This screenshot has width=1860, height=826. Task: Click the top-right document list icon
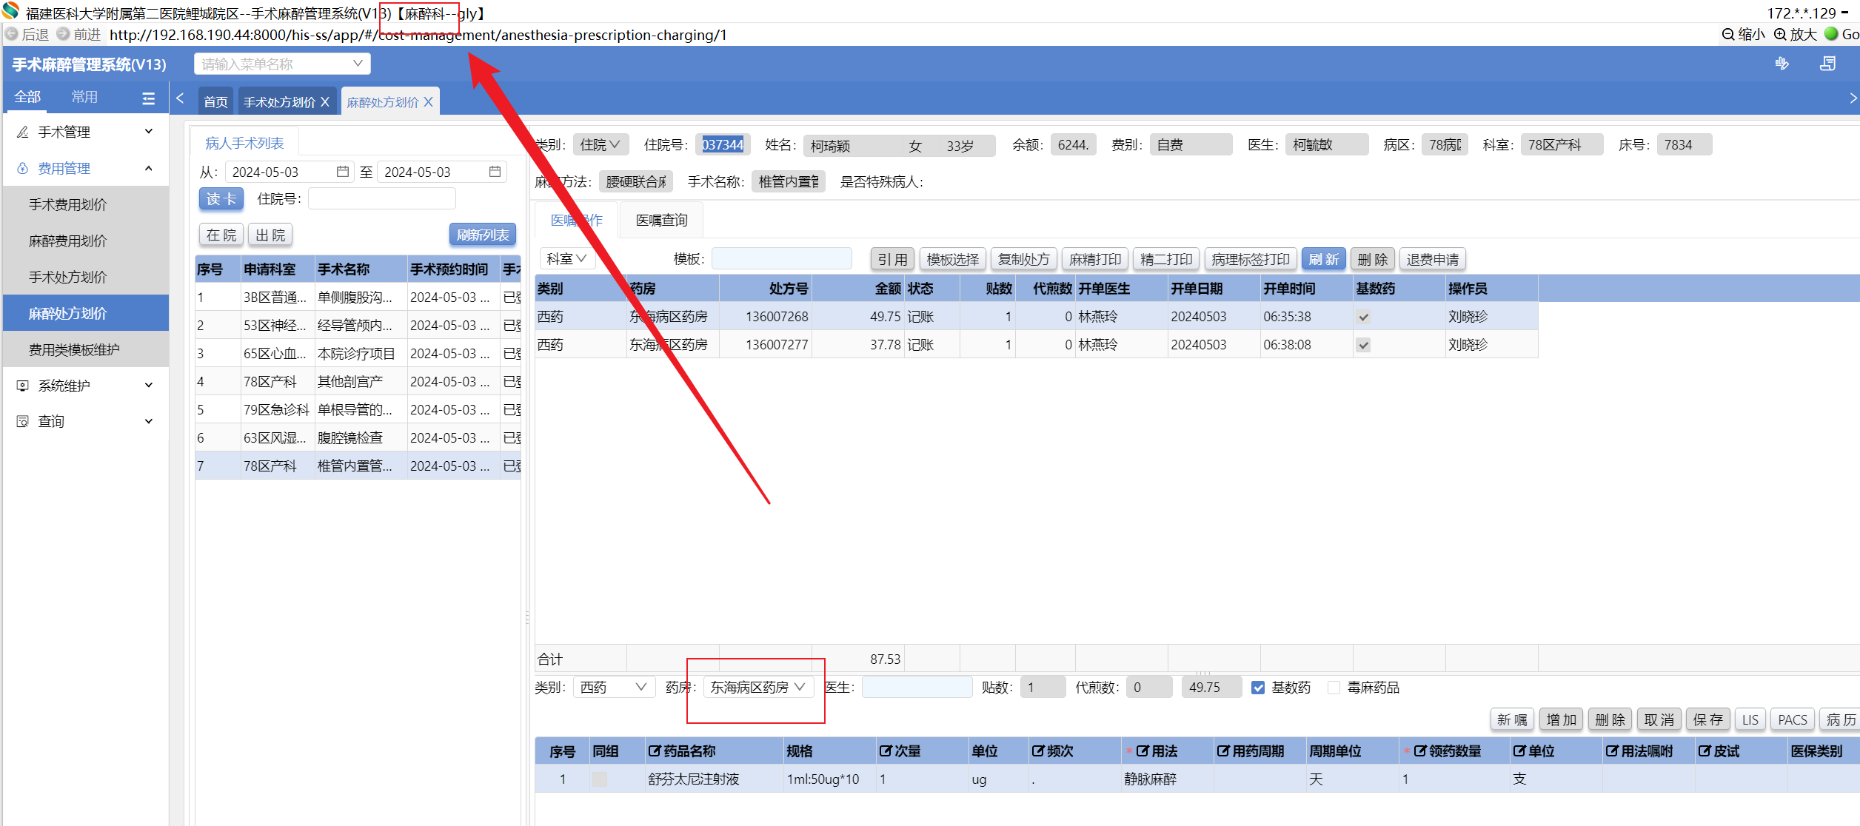tap(1827, 64)
